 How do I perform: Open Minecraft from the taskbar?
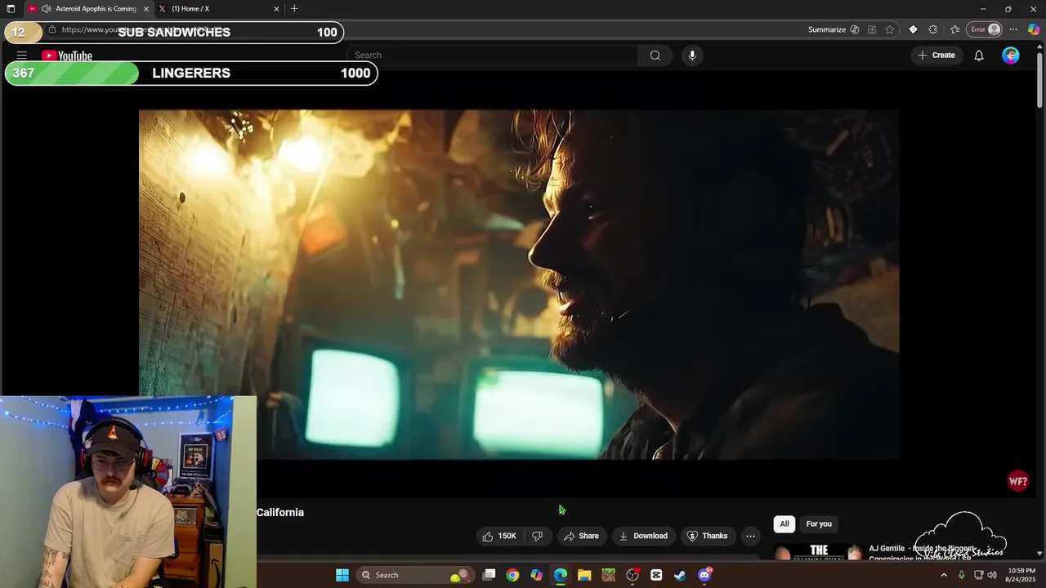tap(608, 575)
